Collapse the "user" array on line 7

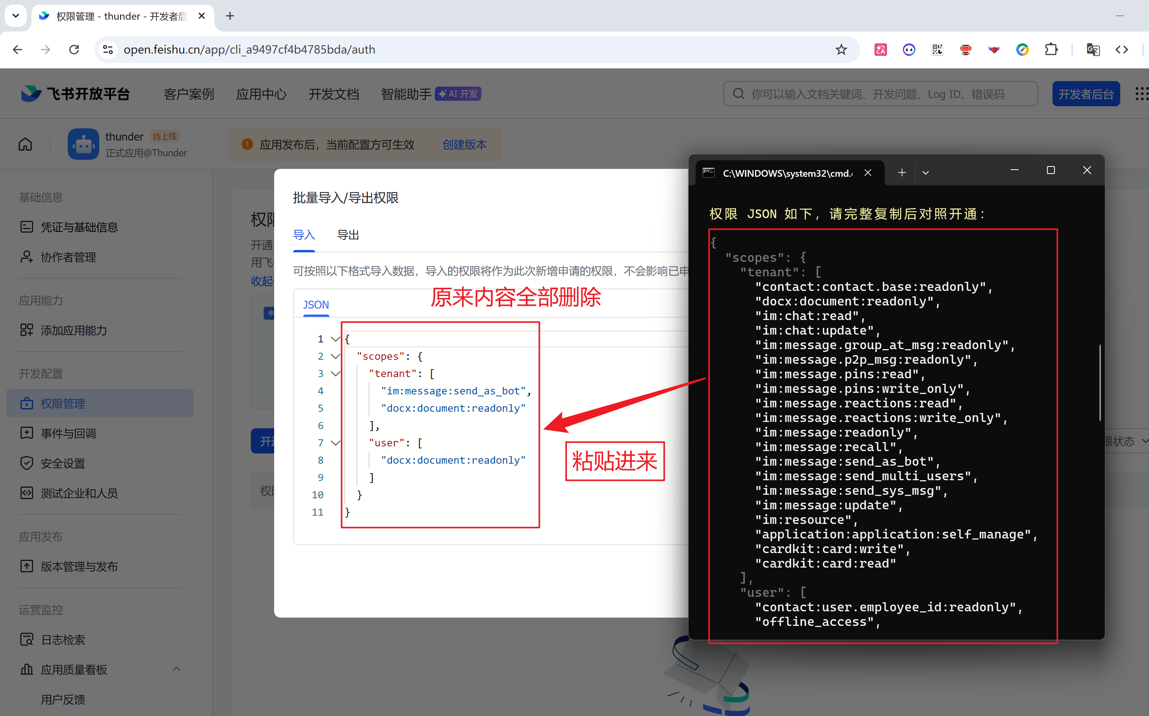point(336,443)
